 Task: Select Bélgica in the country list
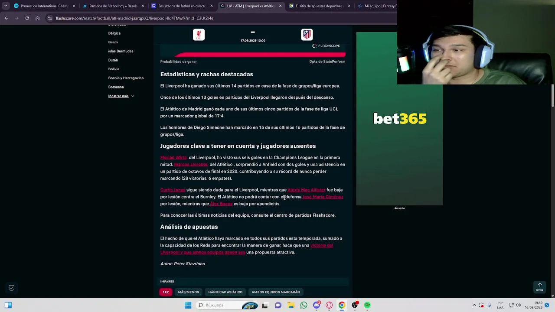pos(114,33)
